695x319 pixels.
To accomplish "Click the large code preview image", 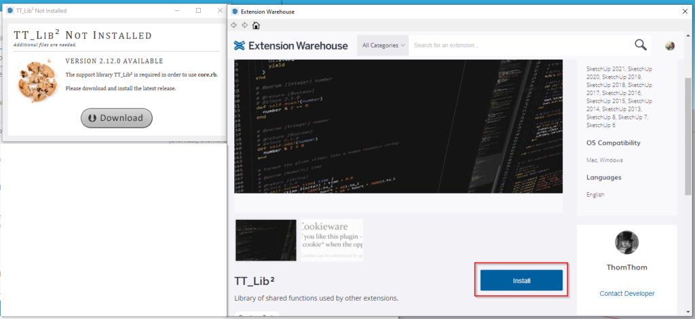I will pos(398,126).
